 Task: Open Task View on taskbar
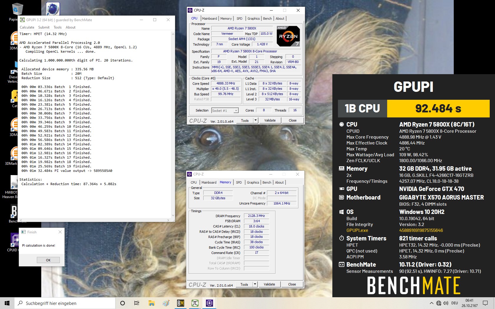(x=137, y=303)
